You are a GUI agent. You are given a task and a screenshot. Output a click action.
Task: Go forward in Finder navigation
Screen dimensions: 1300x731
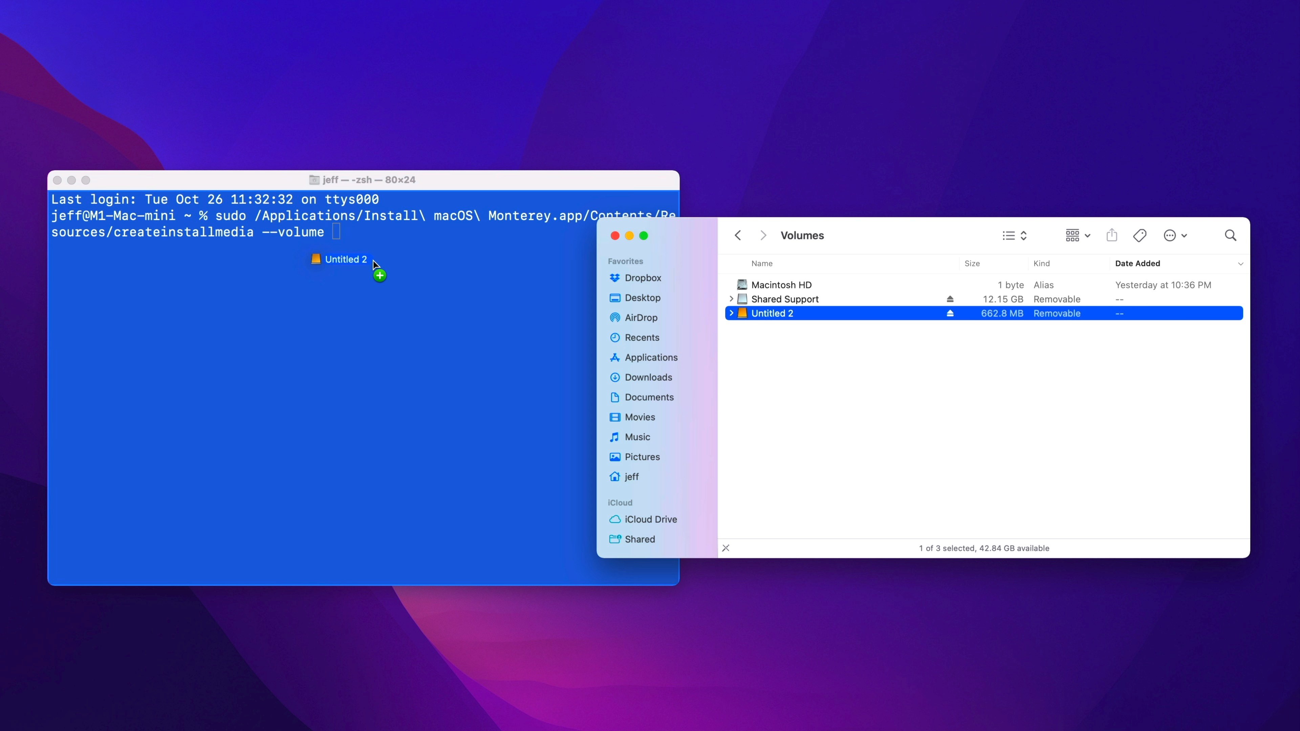763,236
